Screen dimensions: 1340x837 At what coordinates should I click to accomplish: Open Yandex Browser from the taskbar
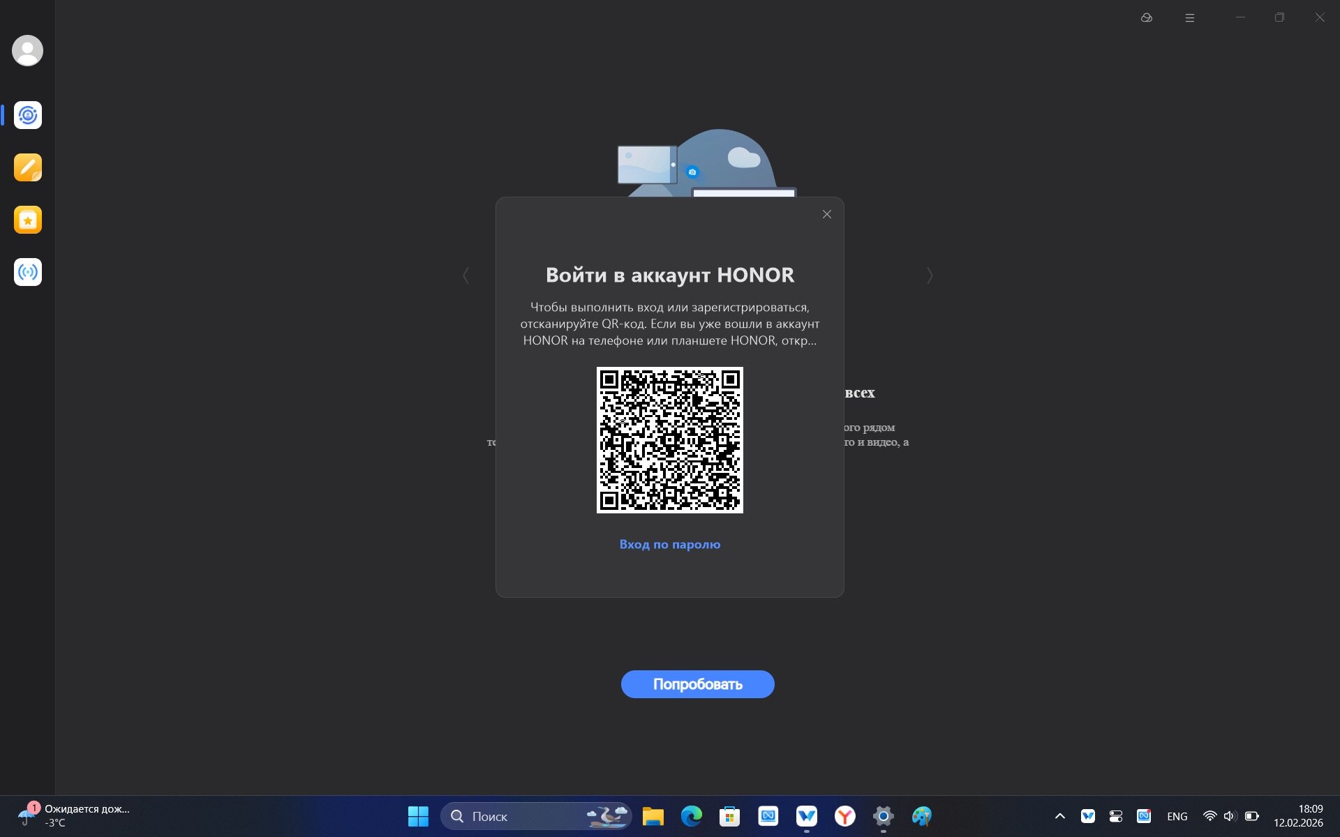tap(844, 816)
